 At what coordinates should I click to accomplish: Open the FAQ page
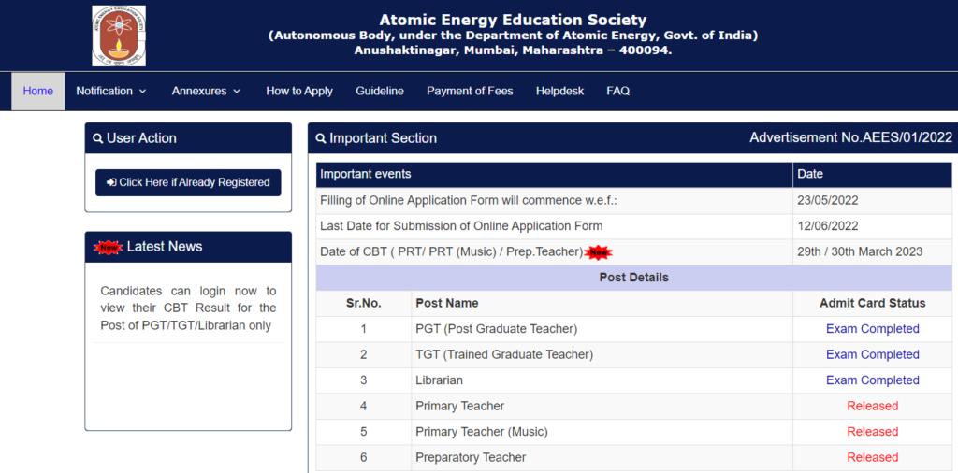(617, 91)
